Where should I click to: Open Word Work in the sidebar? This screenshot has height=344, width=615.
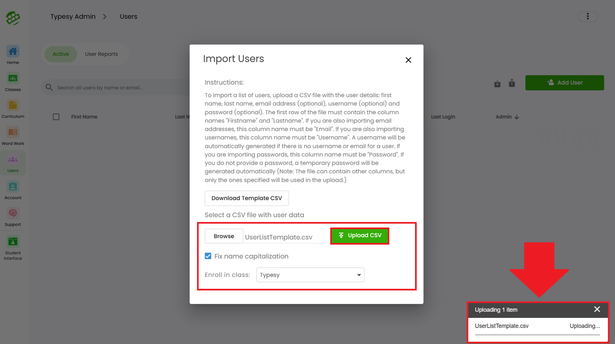click(13, 136)
